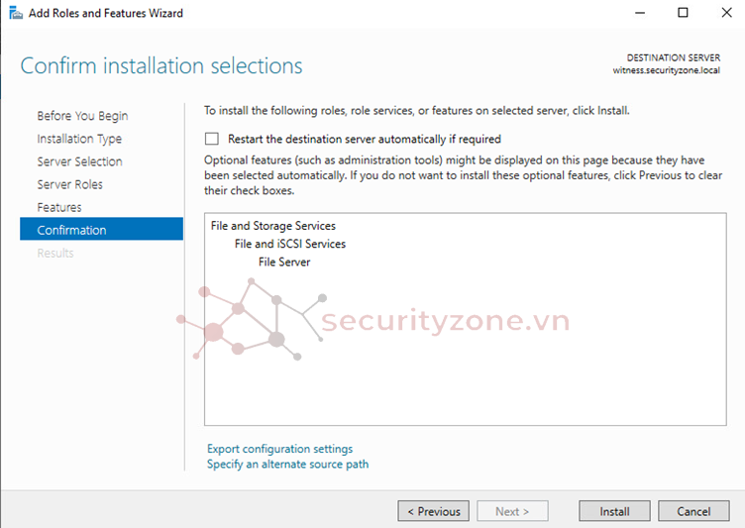Switch to Server Selection step
Screen dimensions: 745x528
[x=79, y=161]
